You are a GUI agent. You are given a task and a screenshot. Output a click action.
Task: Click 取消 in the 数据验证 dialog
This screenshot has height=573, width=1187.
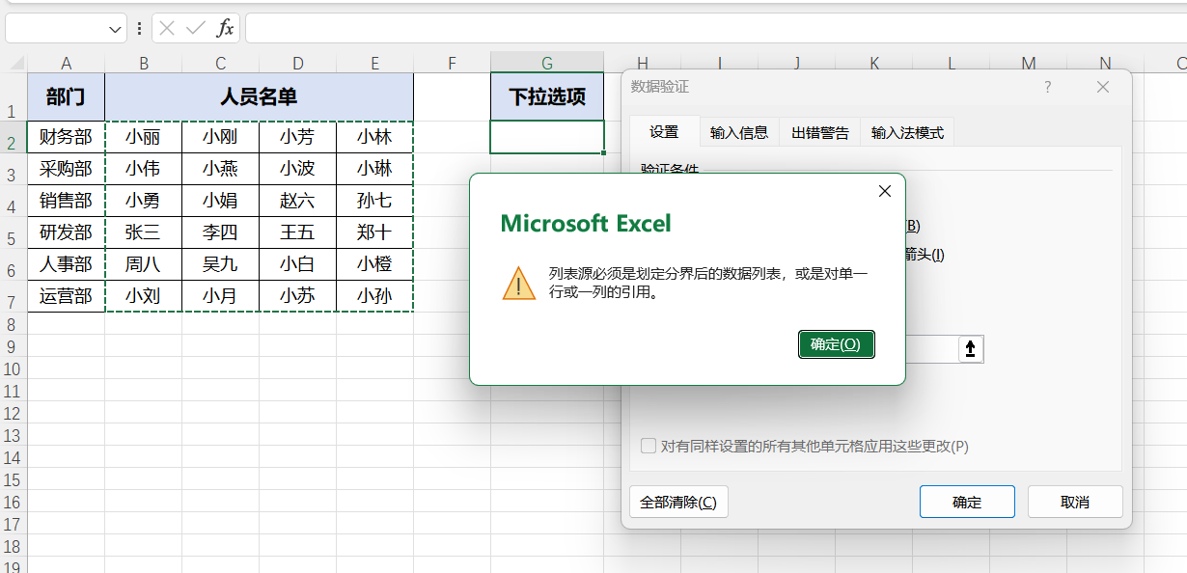1074,502
